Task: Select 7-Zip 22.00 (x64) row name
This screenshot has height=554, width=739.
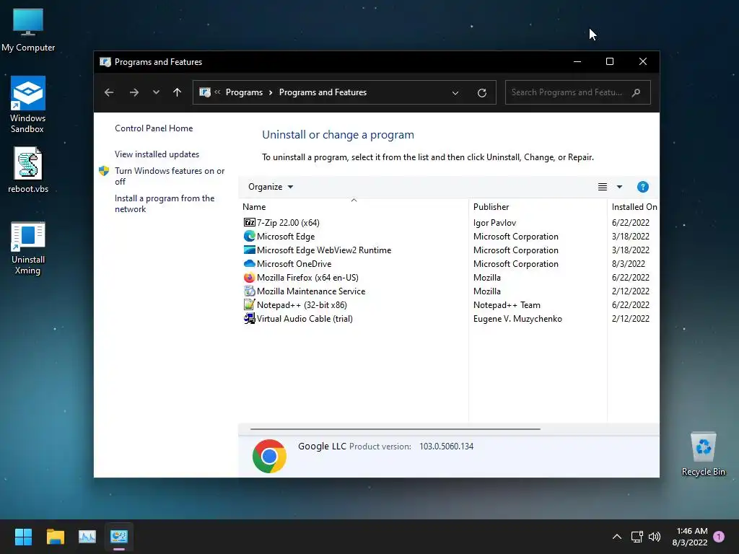Action: click(x=288, y=223)
